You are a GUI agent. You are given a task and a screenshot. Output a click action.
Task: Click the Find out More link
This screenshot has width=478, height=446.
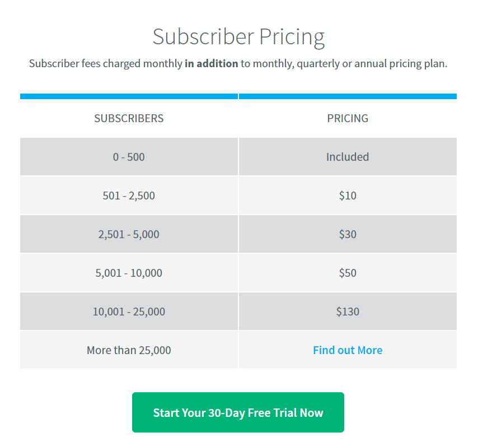(348, 350)
